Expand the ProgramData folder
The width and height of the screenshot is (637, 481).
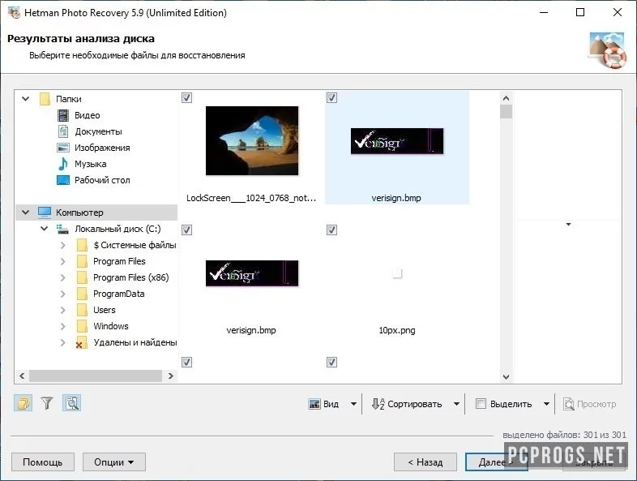click(62, 294)
